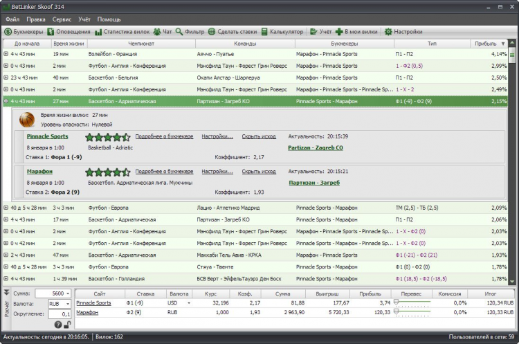Screen dimensions: 519x344
Task: Open the Учёт menu in menu bar
Action: pos(84,19)
